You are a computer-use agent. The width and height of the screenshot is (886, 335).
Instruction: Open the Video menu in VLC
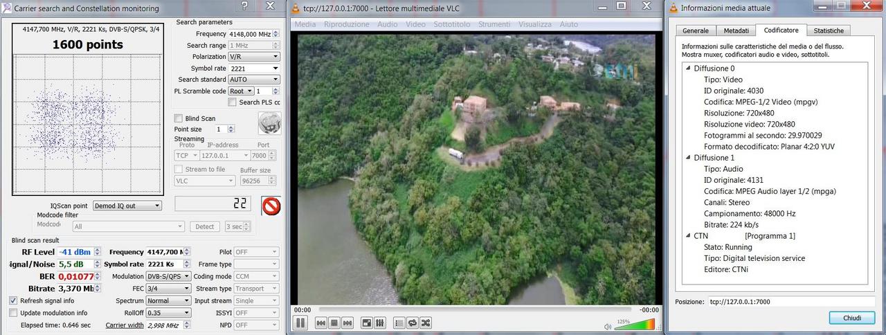415,24
